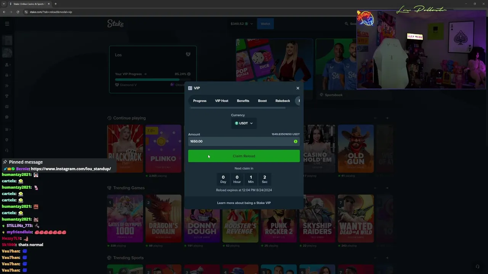The width and height of the screenshot is (488, 274).
Task: Select the Benefits tab
Action: [x=243, y=101]
